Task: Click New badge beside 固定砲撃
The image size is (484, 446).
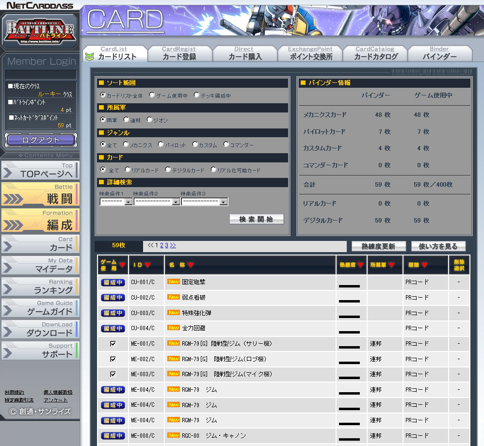Action: [x=174, y=282]
